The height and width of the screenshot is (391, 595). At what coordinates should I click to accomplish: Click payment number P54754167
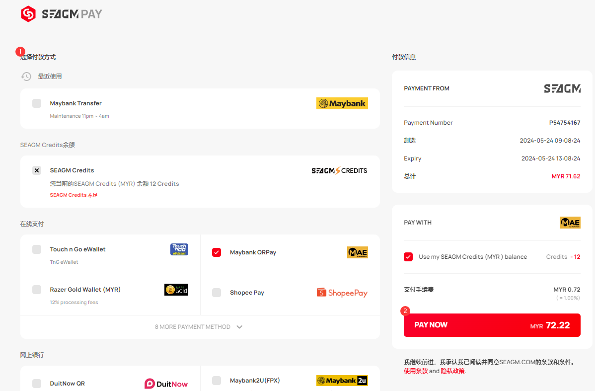pyautogui.click(x=565, y=123)
